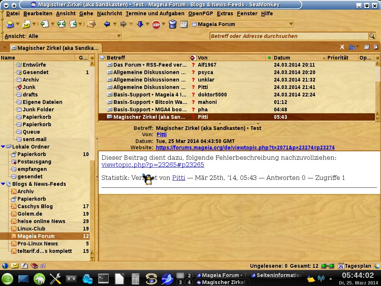Open the Get Messages dropdown arrow
381x286 pixels.
[x=18, y=24]
